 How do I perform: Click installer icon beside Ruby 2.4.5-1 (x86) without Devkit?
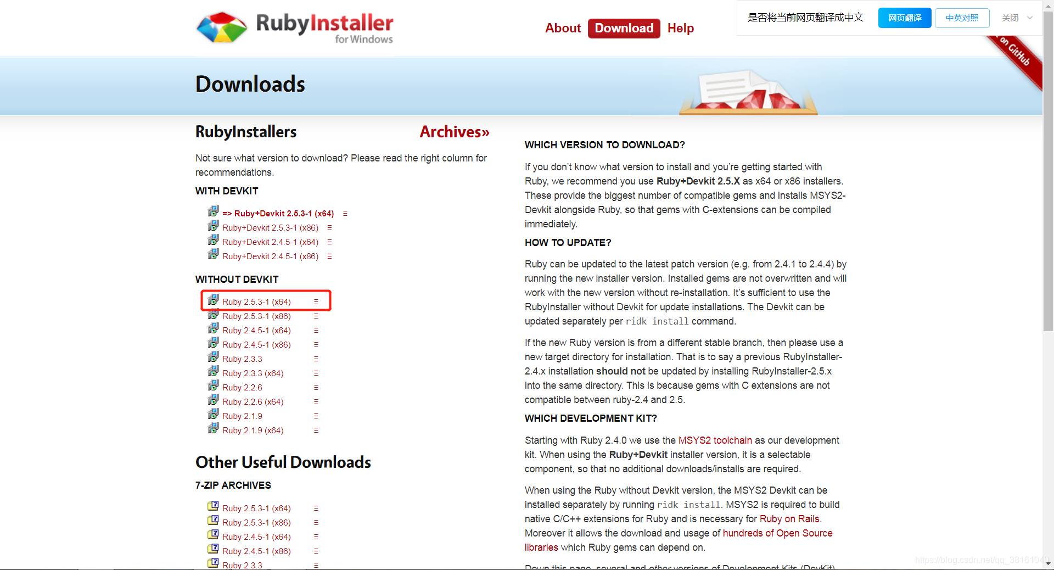pos(213,343)
